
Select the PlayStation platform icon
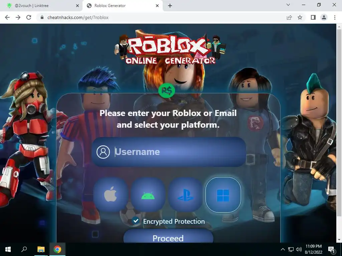185,194
